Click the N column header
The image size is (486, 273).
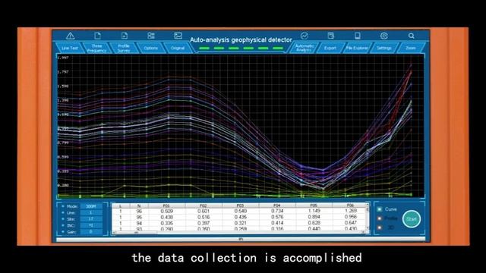(x=139, y=206)
